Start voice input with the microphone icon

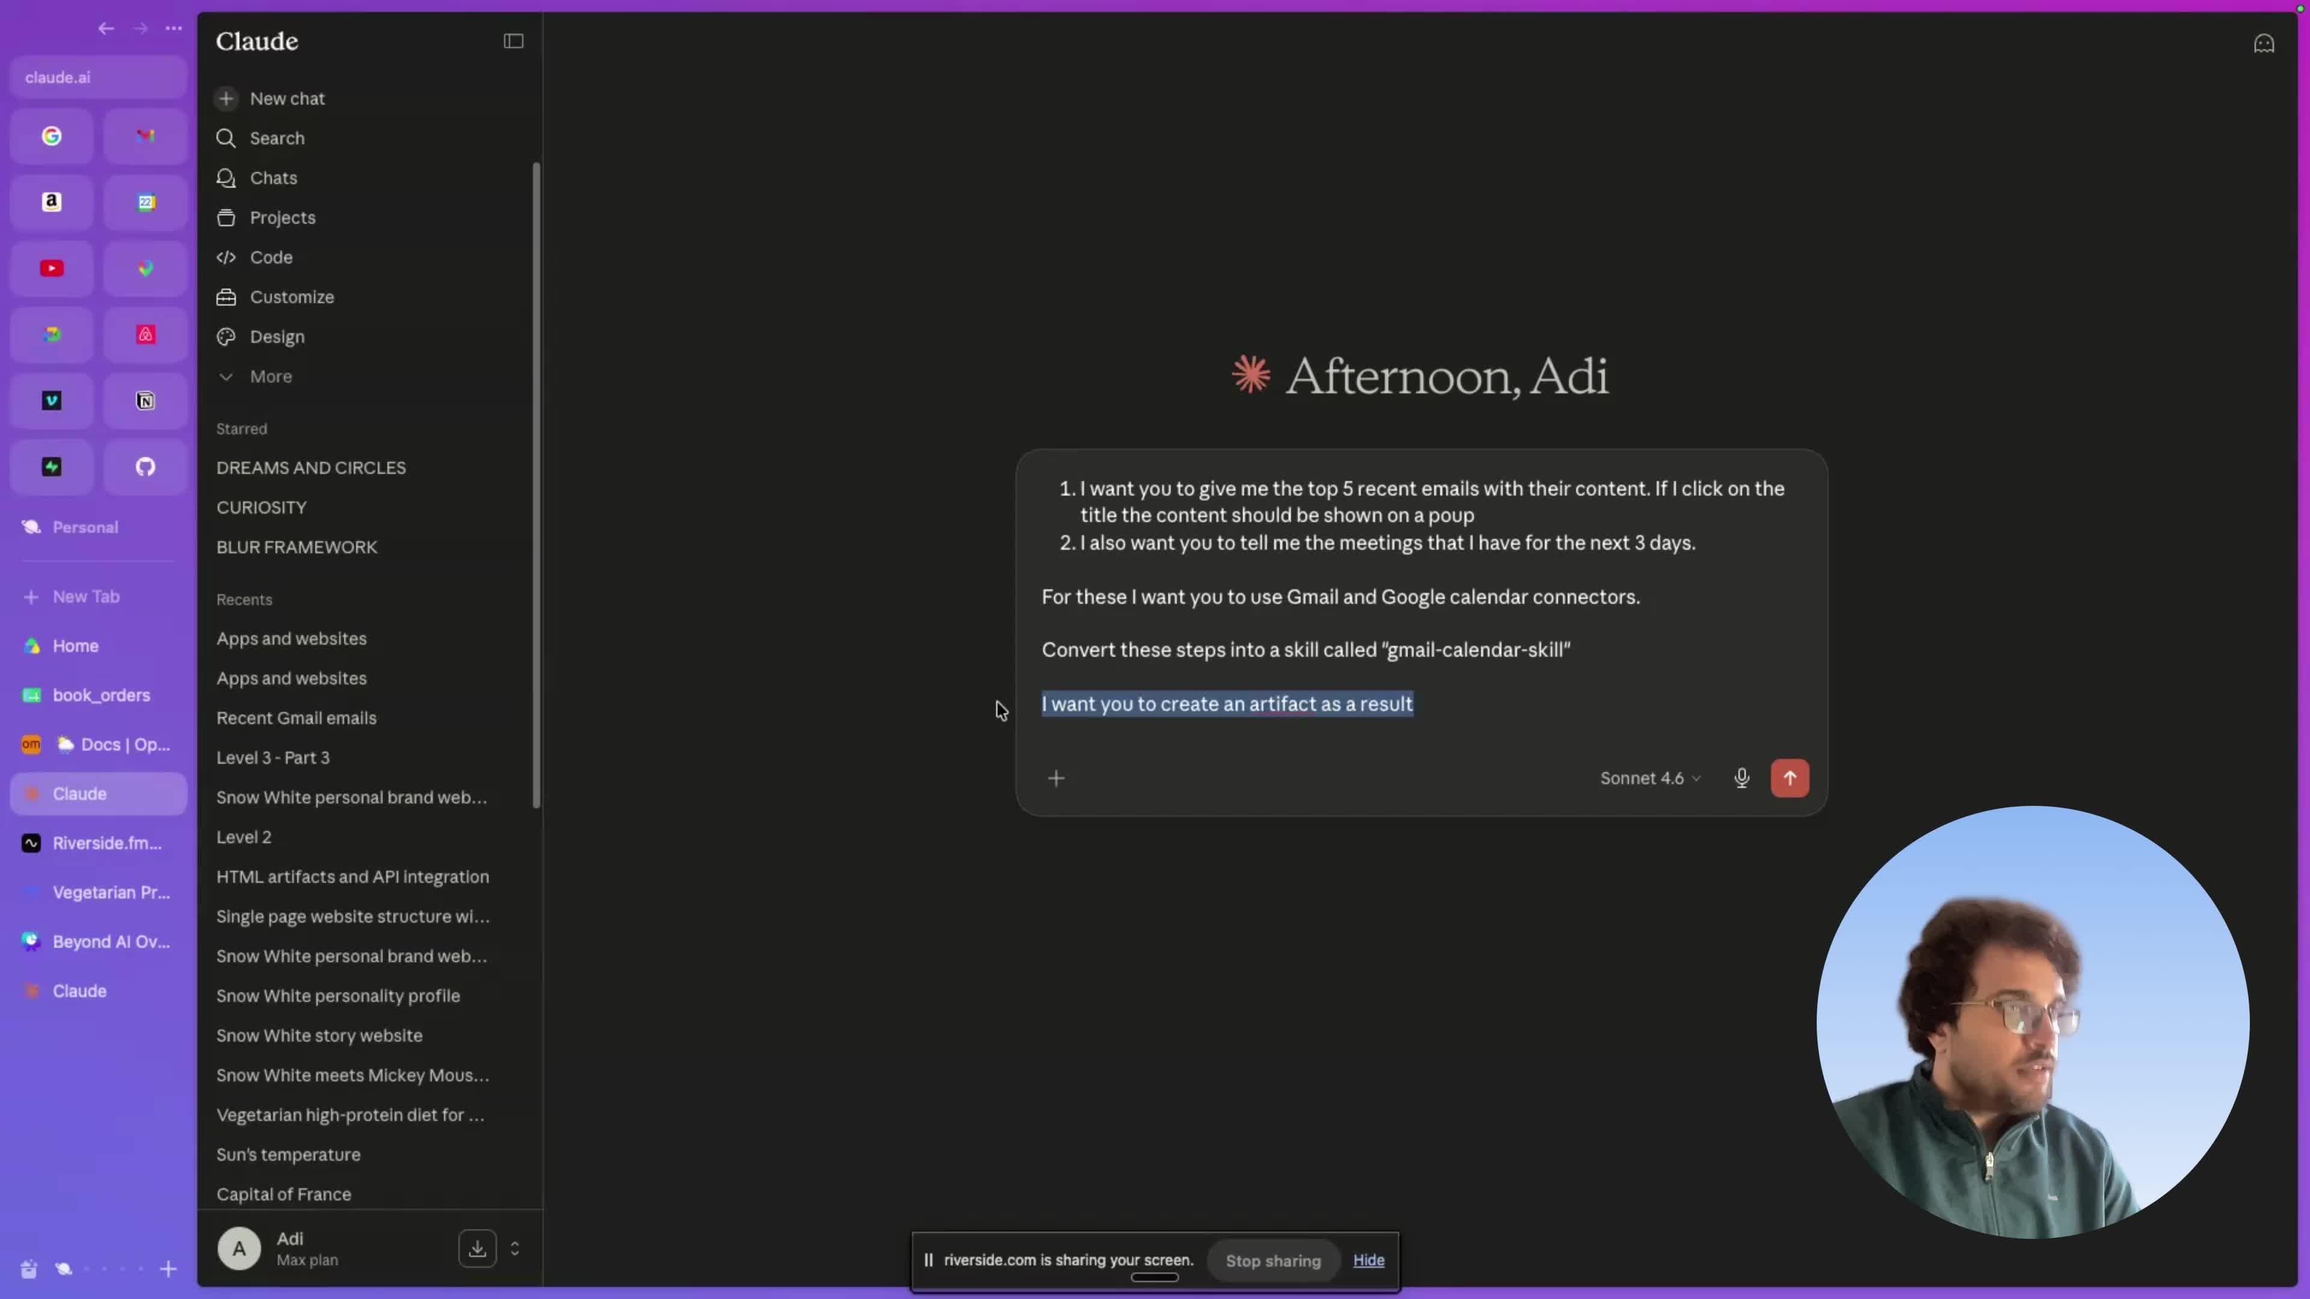pos(1742,778)
